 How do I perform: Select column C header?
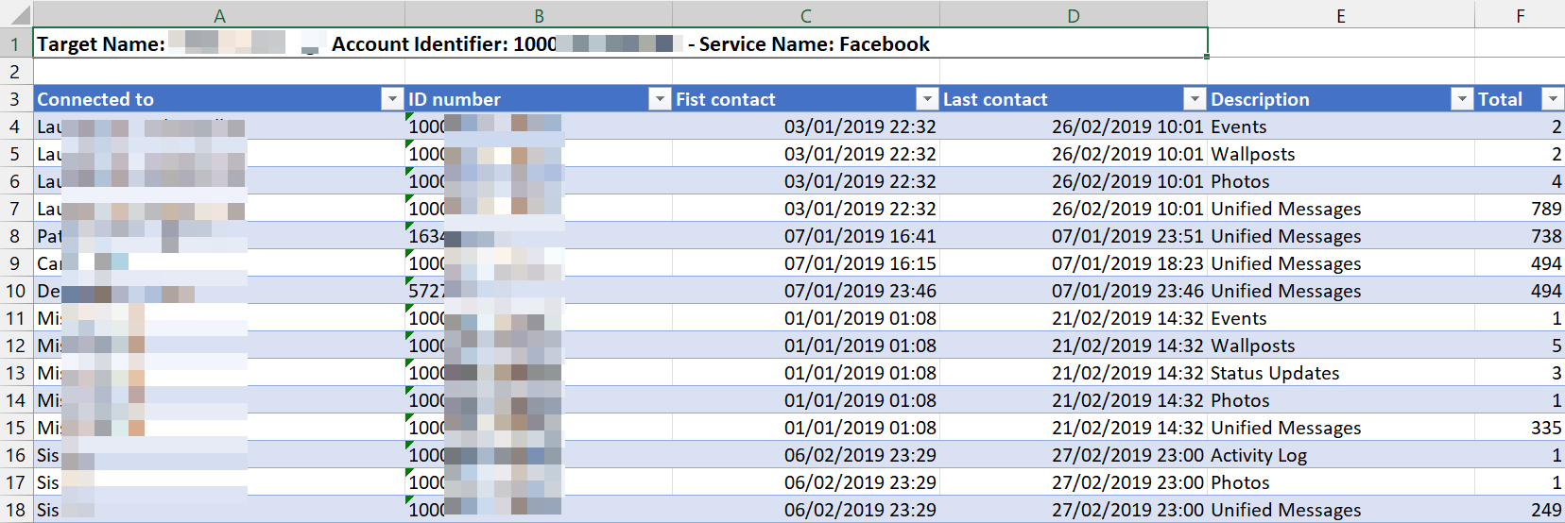[805, 15]
